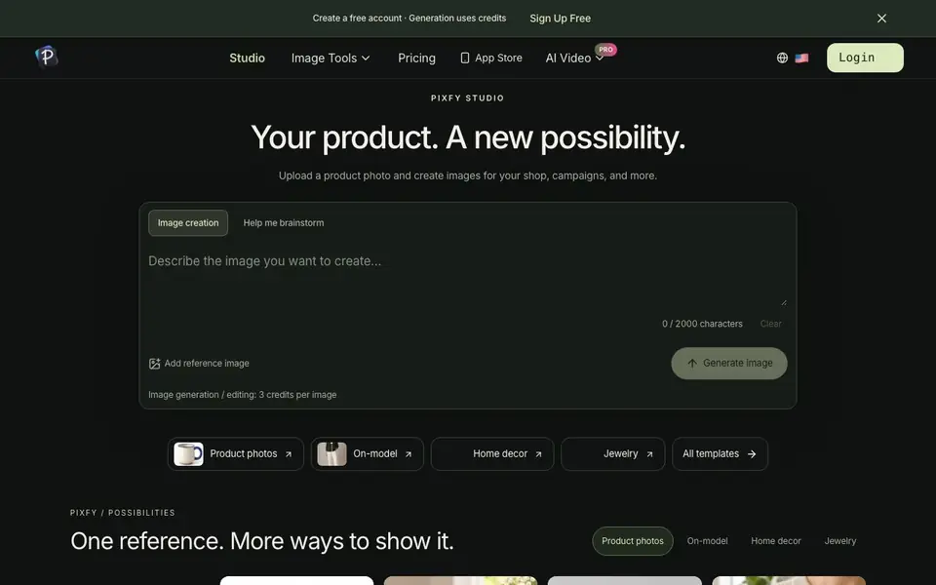This screenshot has height=585, width=936.
Task: Open the globe language selector
Action: pos(782,58)
